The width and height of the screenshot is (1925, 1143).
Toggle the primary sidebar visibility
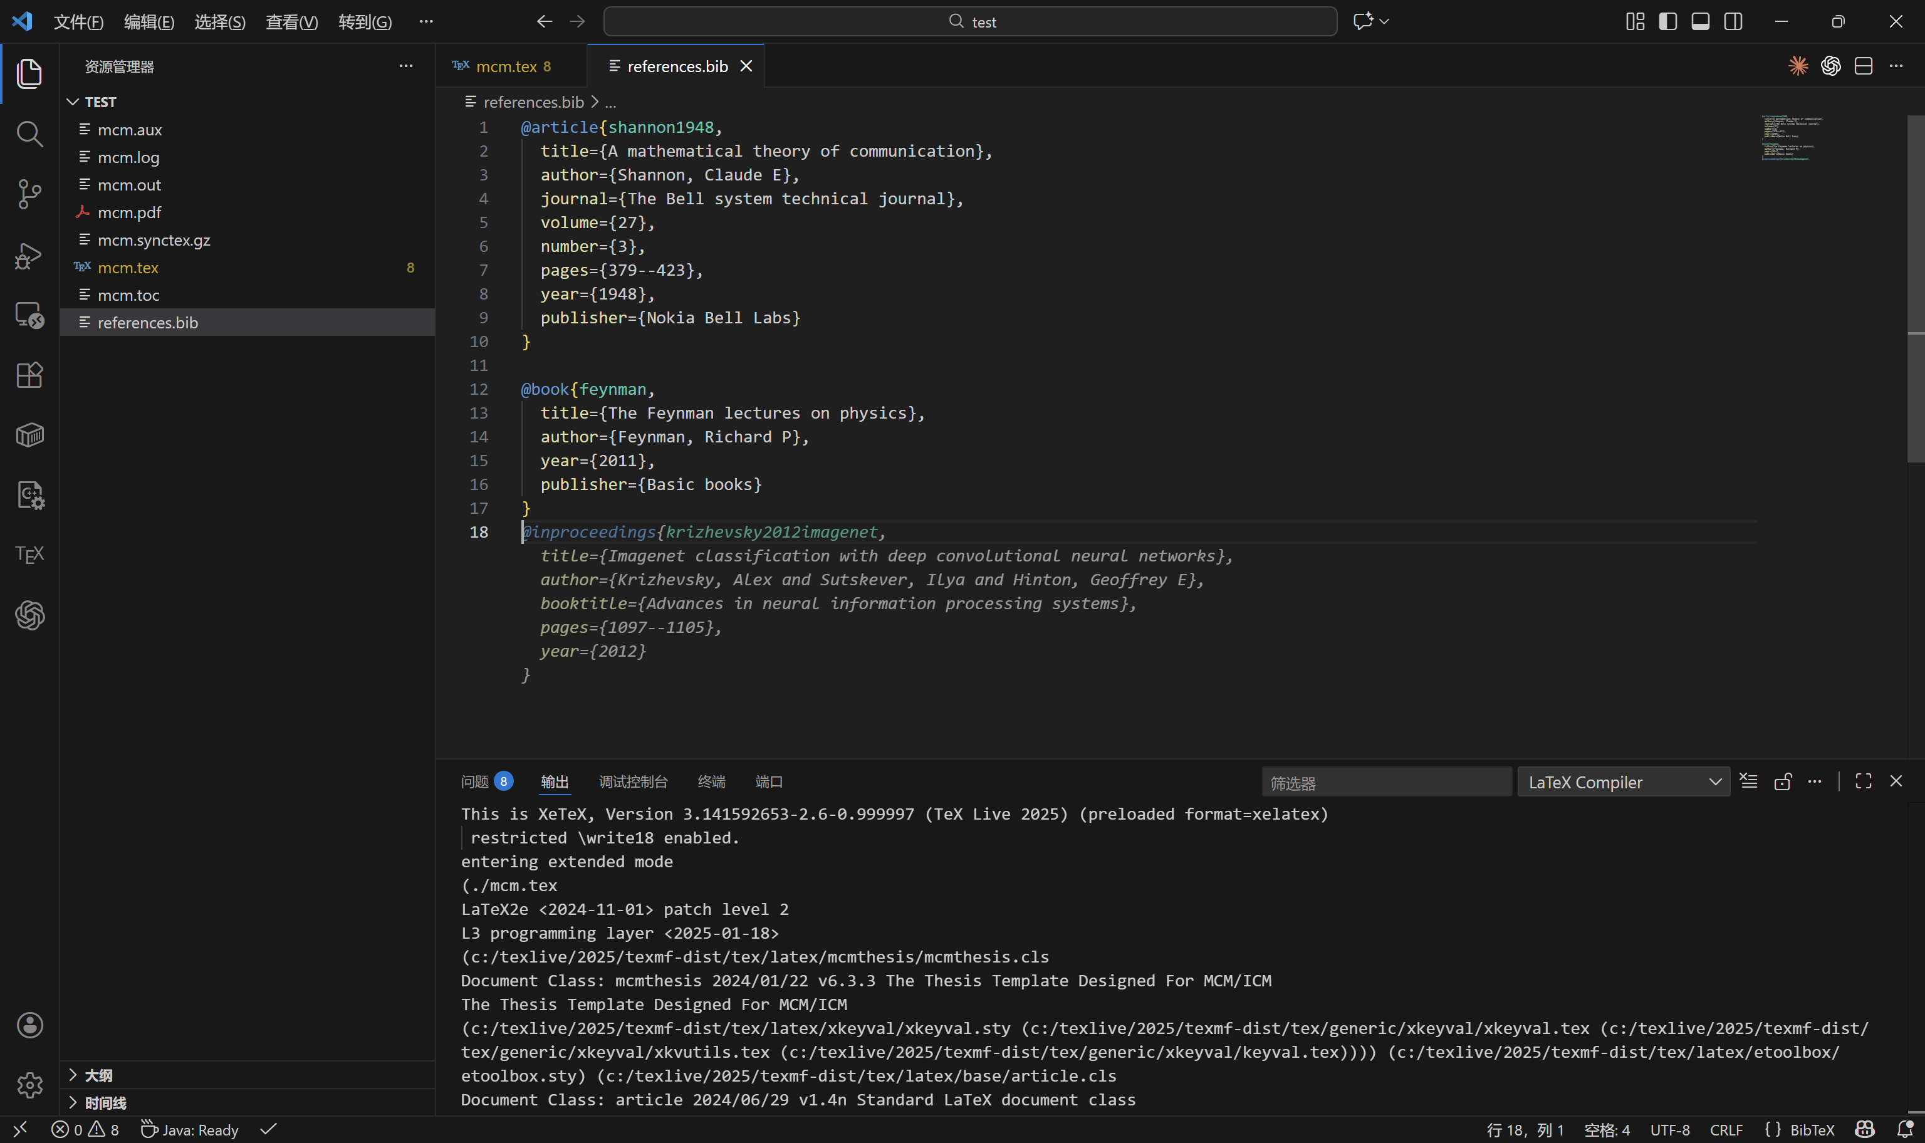1668,21
